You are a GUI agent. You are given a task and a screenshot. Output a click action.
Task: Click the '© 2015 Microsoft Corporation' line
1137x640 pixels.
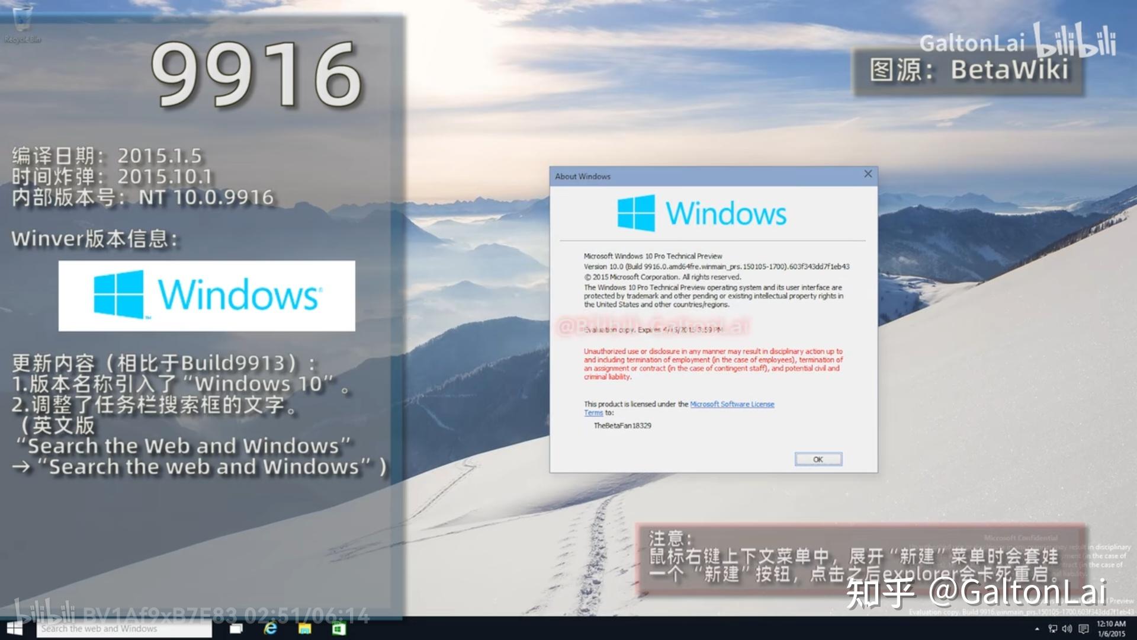coord(662,277)
